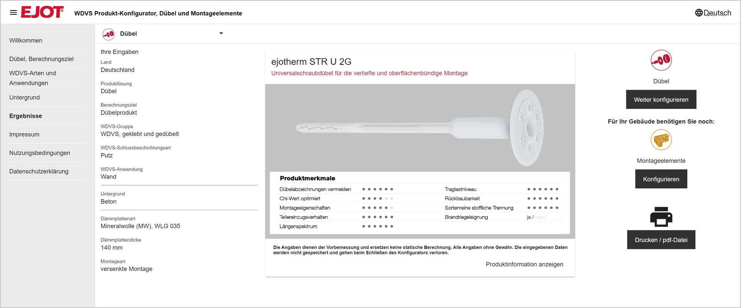This screenshot has width=741, height=308.
Task: Click the Schlussbeschichtungsart value Putz
Action: [107, 155]
